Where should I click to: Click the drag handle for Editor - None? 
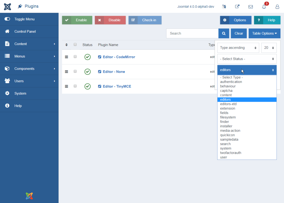click(x=67, y=72)
